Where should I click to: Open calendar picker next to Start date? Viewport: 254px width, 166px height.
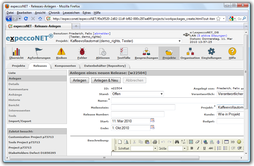(153, 120)
